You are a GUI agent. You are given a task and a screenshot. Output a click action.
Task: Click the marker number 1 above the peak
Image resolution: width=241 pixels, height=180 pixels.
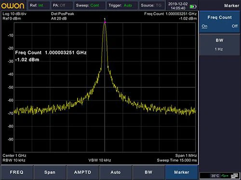tap(105, 19)
